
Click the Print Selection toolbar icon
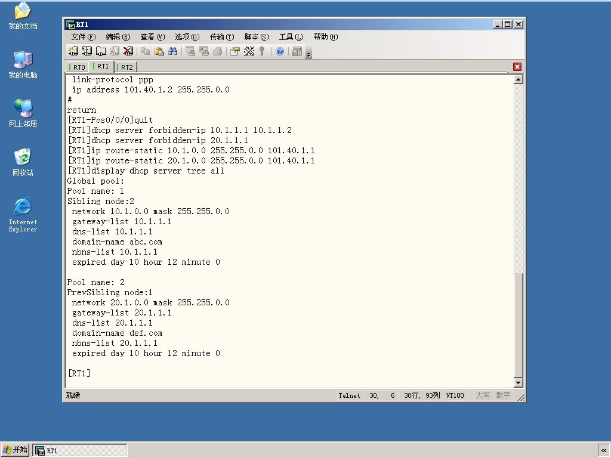point(204,51)
